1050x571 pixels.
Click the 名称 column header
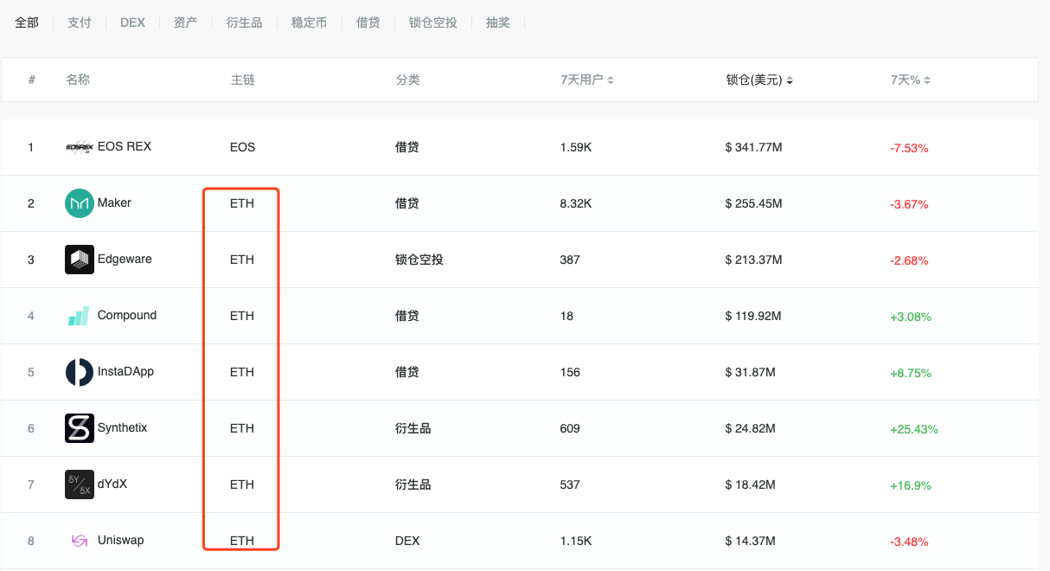click(x=78, y=80)
